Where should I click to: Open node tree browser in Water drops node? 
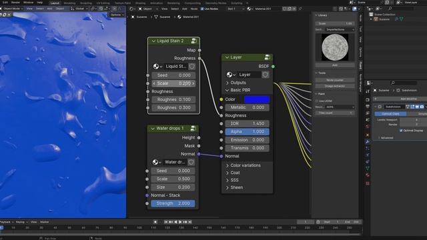(x=157, y=162)
